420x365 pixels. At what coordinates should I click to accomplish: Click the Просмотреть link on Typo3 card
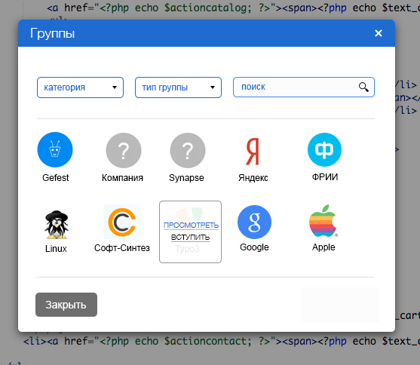191,225
